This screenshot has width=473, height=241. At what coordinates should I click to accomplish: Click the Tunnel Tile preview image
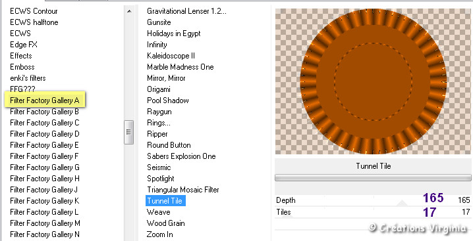[x=373, y=81]
